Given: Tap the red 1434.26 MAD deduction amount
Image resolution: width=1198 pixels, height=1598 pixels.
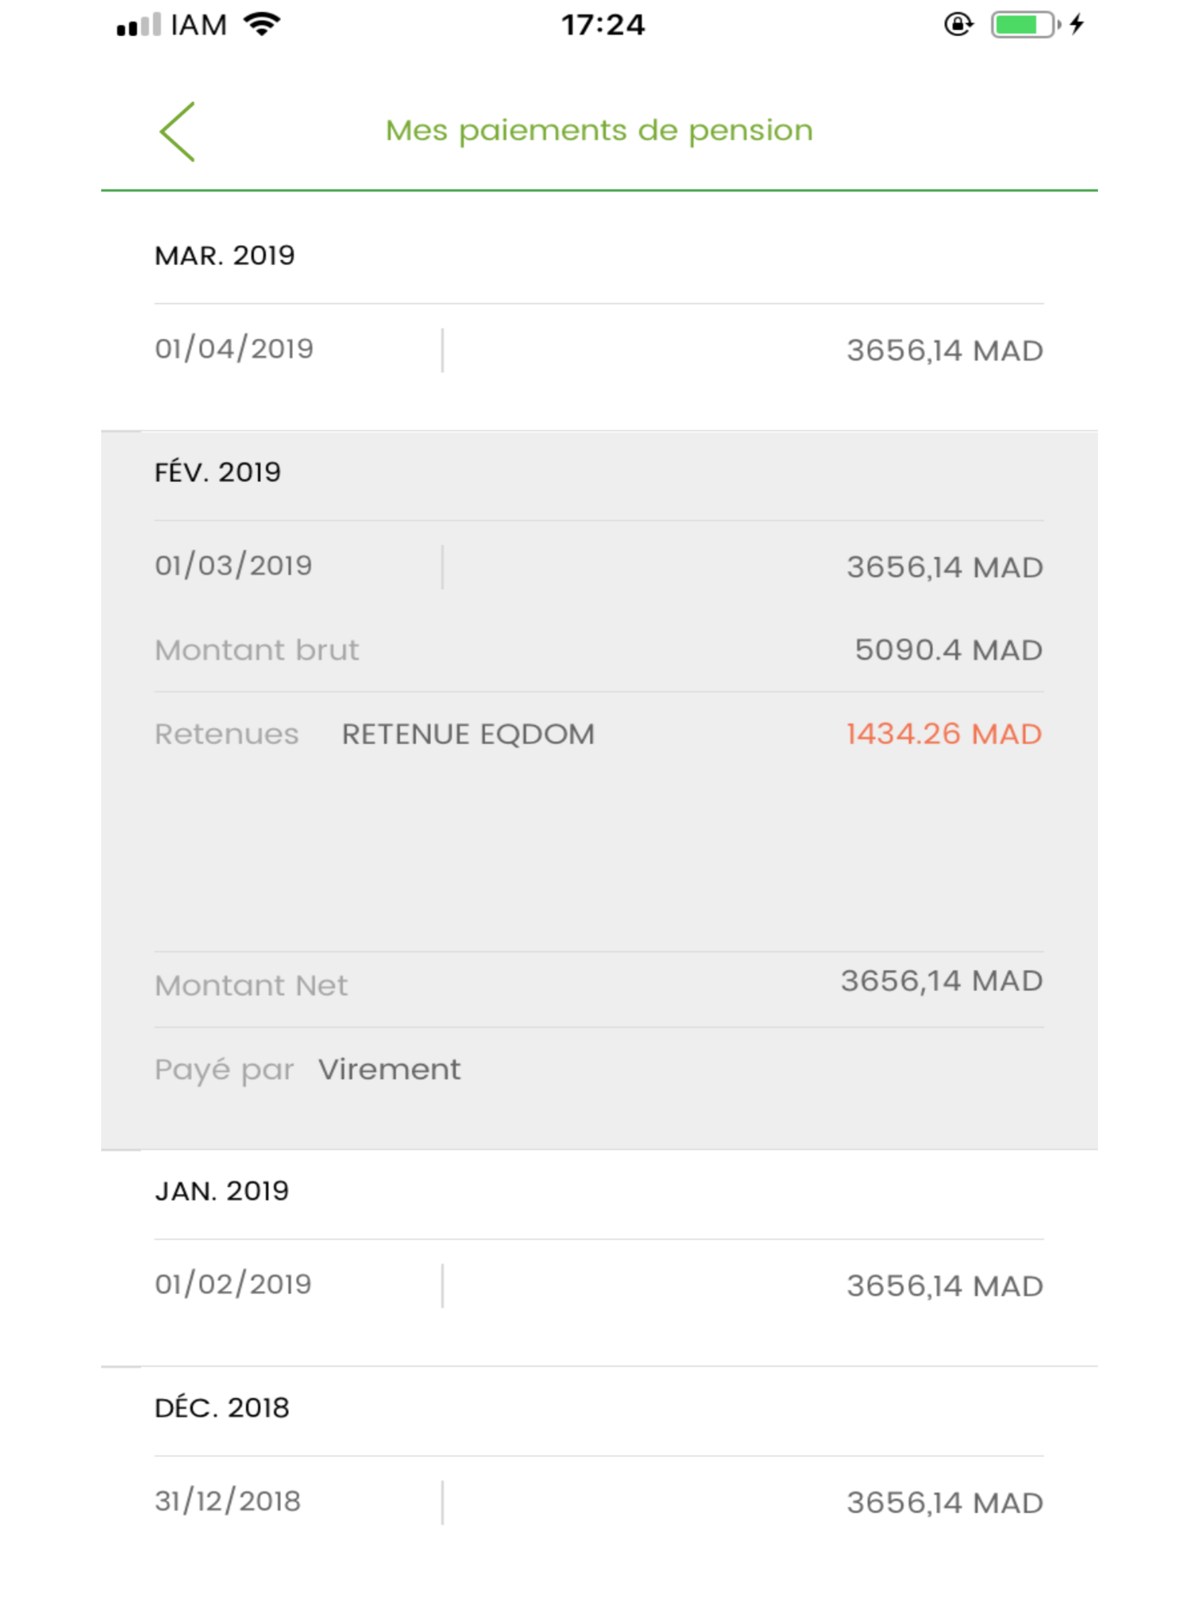Looking at the screenshot, I should [x=944, y=735].
